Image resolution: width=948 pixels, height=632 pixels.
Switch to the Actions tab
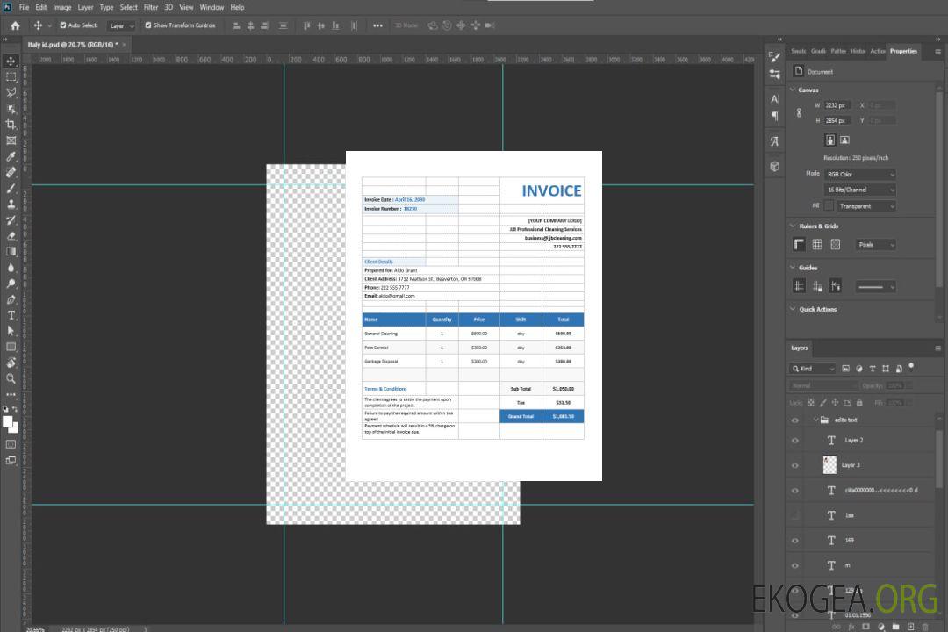(x=877, y=51)
